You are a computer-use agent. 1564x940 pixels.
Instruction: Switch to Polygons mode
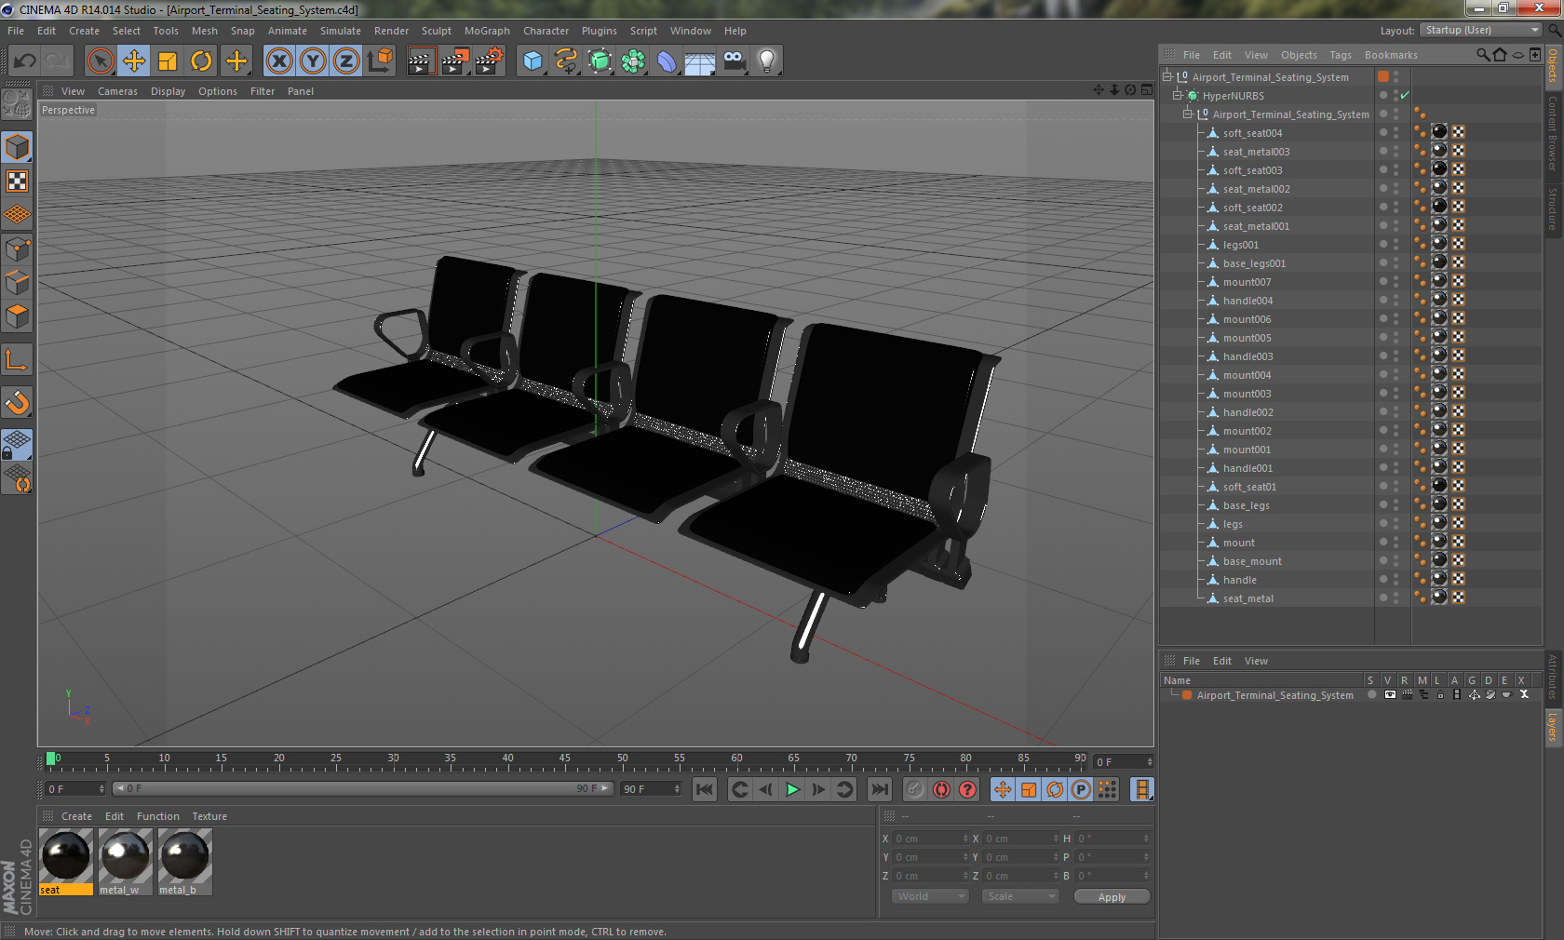click(x=17, y=316)
